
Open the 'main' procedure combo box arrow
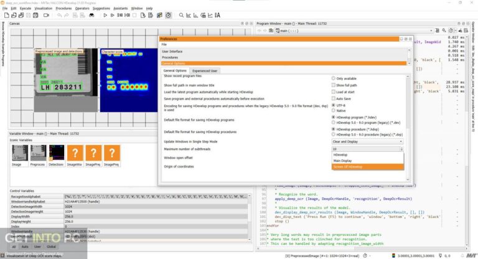tap(431, 31)
